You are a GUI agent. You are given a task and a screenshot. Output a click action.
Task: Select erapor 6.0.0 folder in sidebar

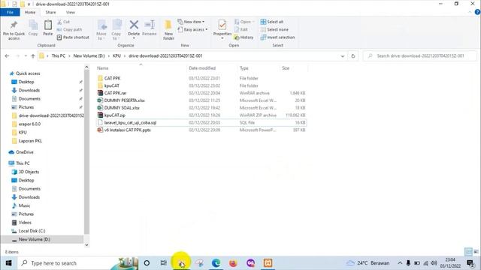click(x=29, y=124)
